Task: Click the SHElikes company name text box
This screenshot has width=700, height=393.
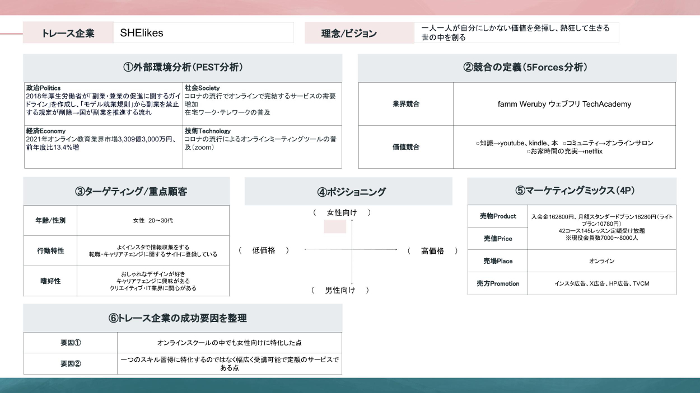Action: tap(203, 33)
